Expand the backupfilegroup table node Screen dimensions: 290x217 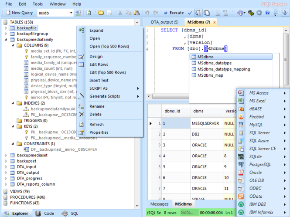[x=6, y=34]
